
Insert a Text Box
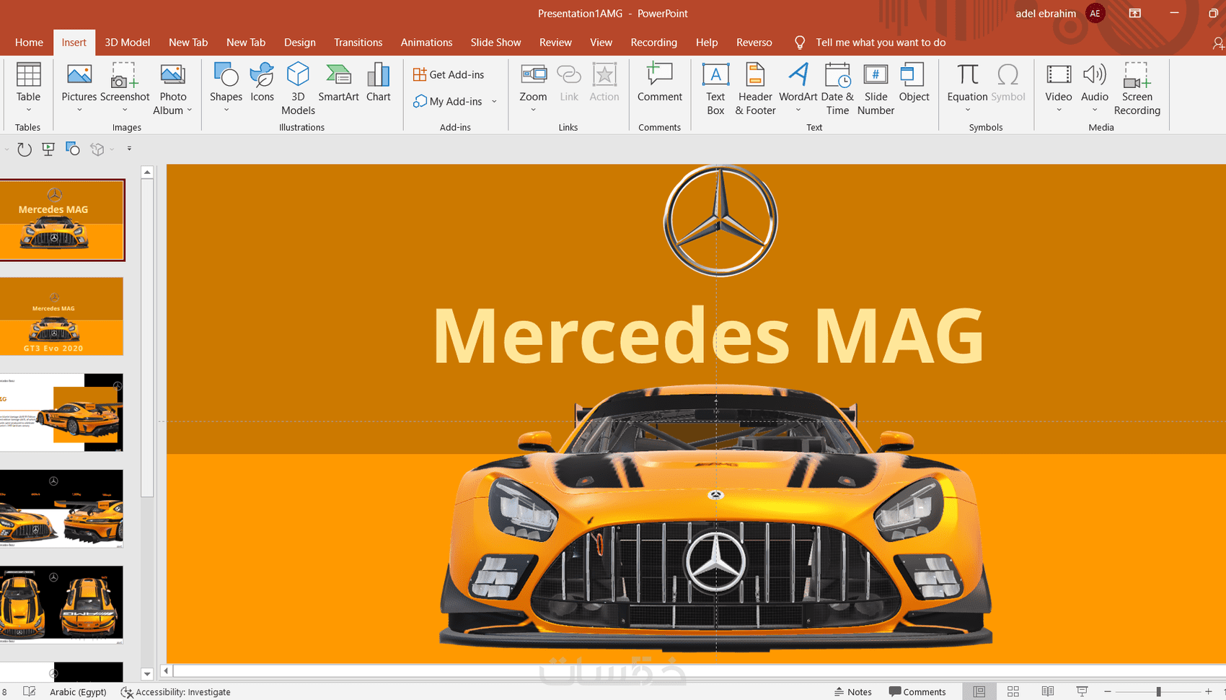click(715, 88)
